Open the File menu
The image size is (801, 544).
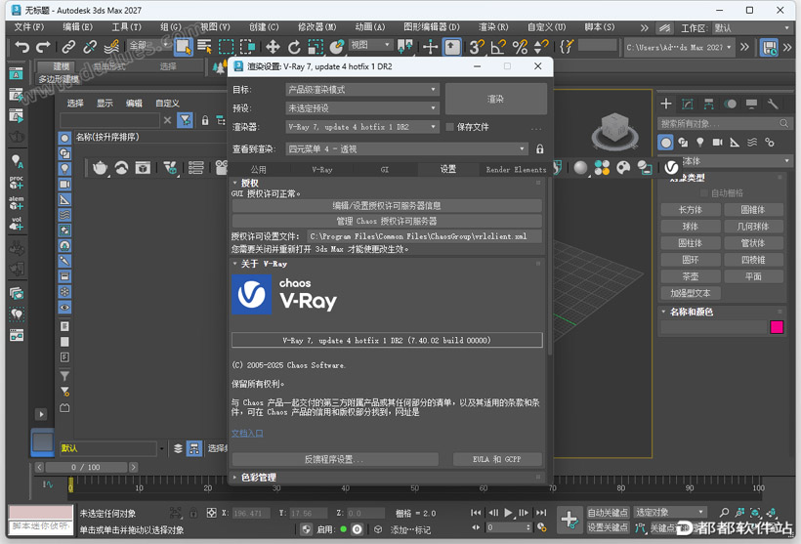29,27
